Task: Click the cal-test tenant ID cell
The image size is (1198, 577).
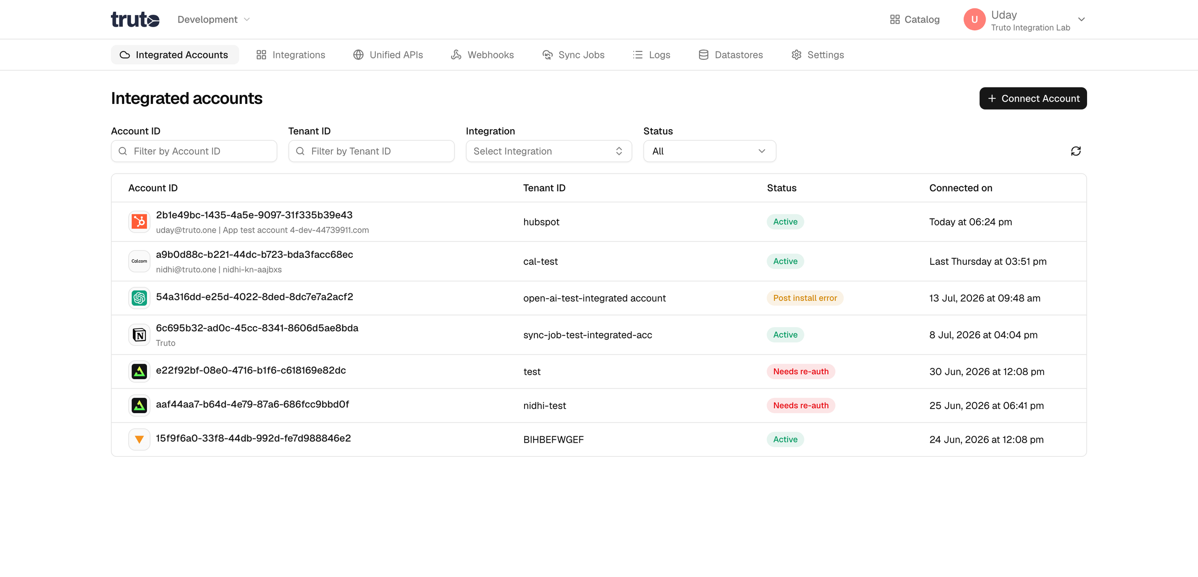Action: tap(541, 261)
